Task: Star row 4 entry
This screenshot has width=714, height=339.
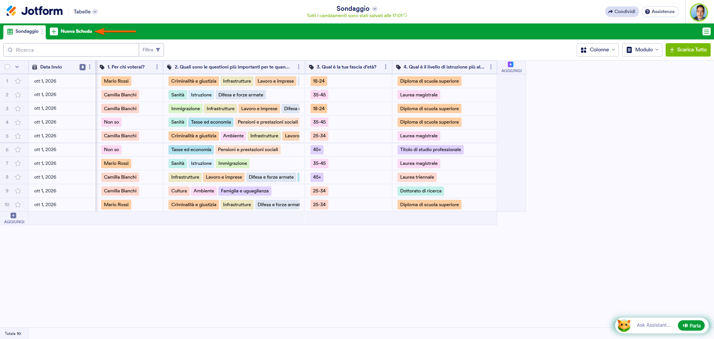Action: pyautogui.click(x=18, y=122)
